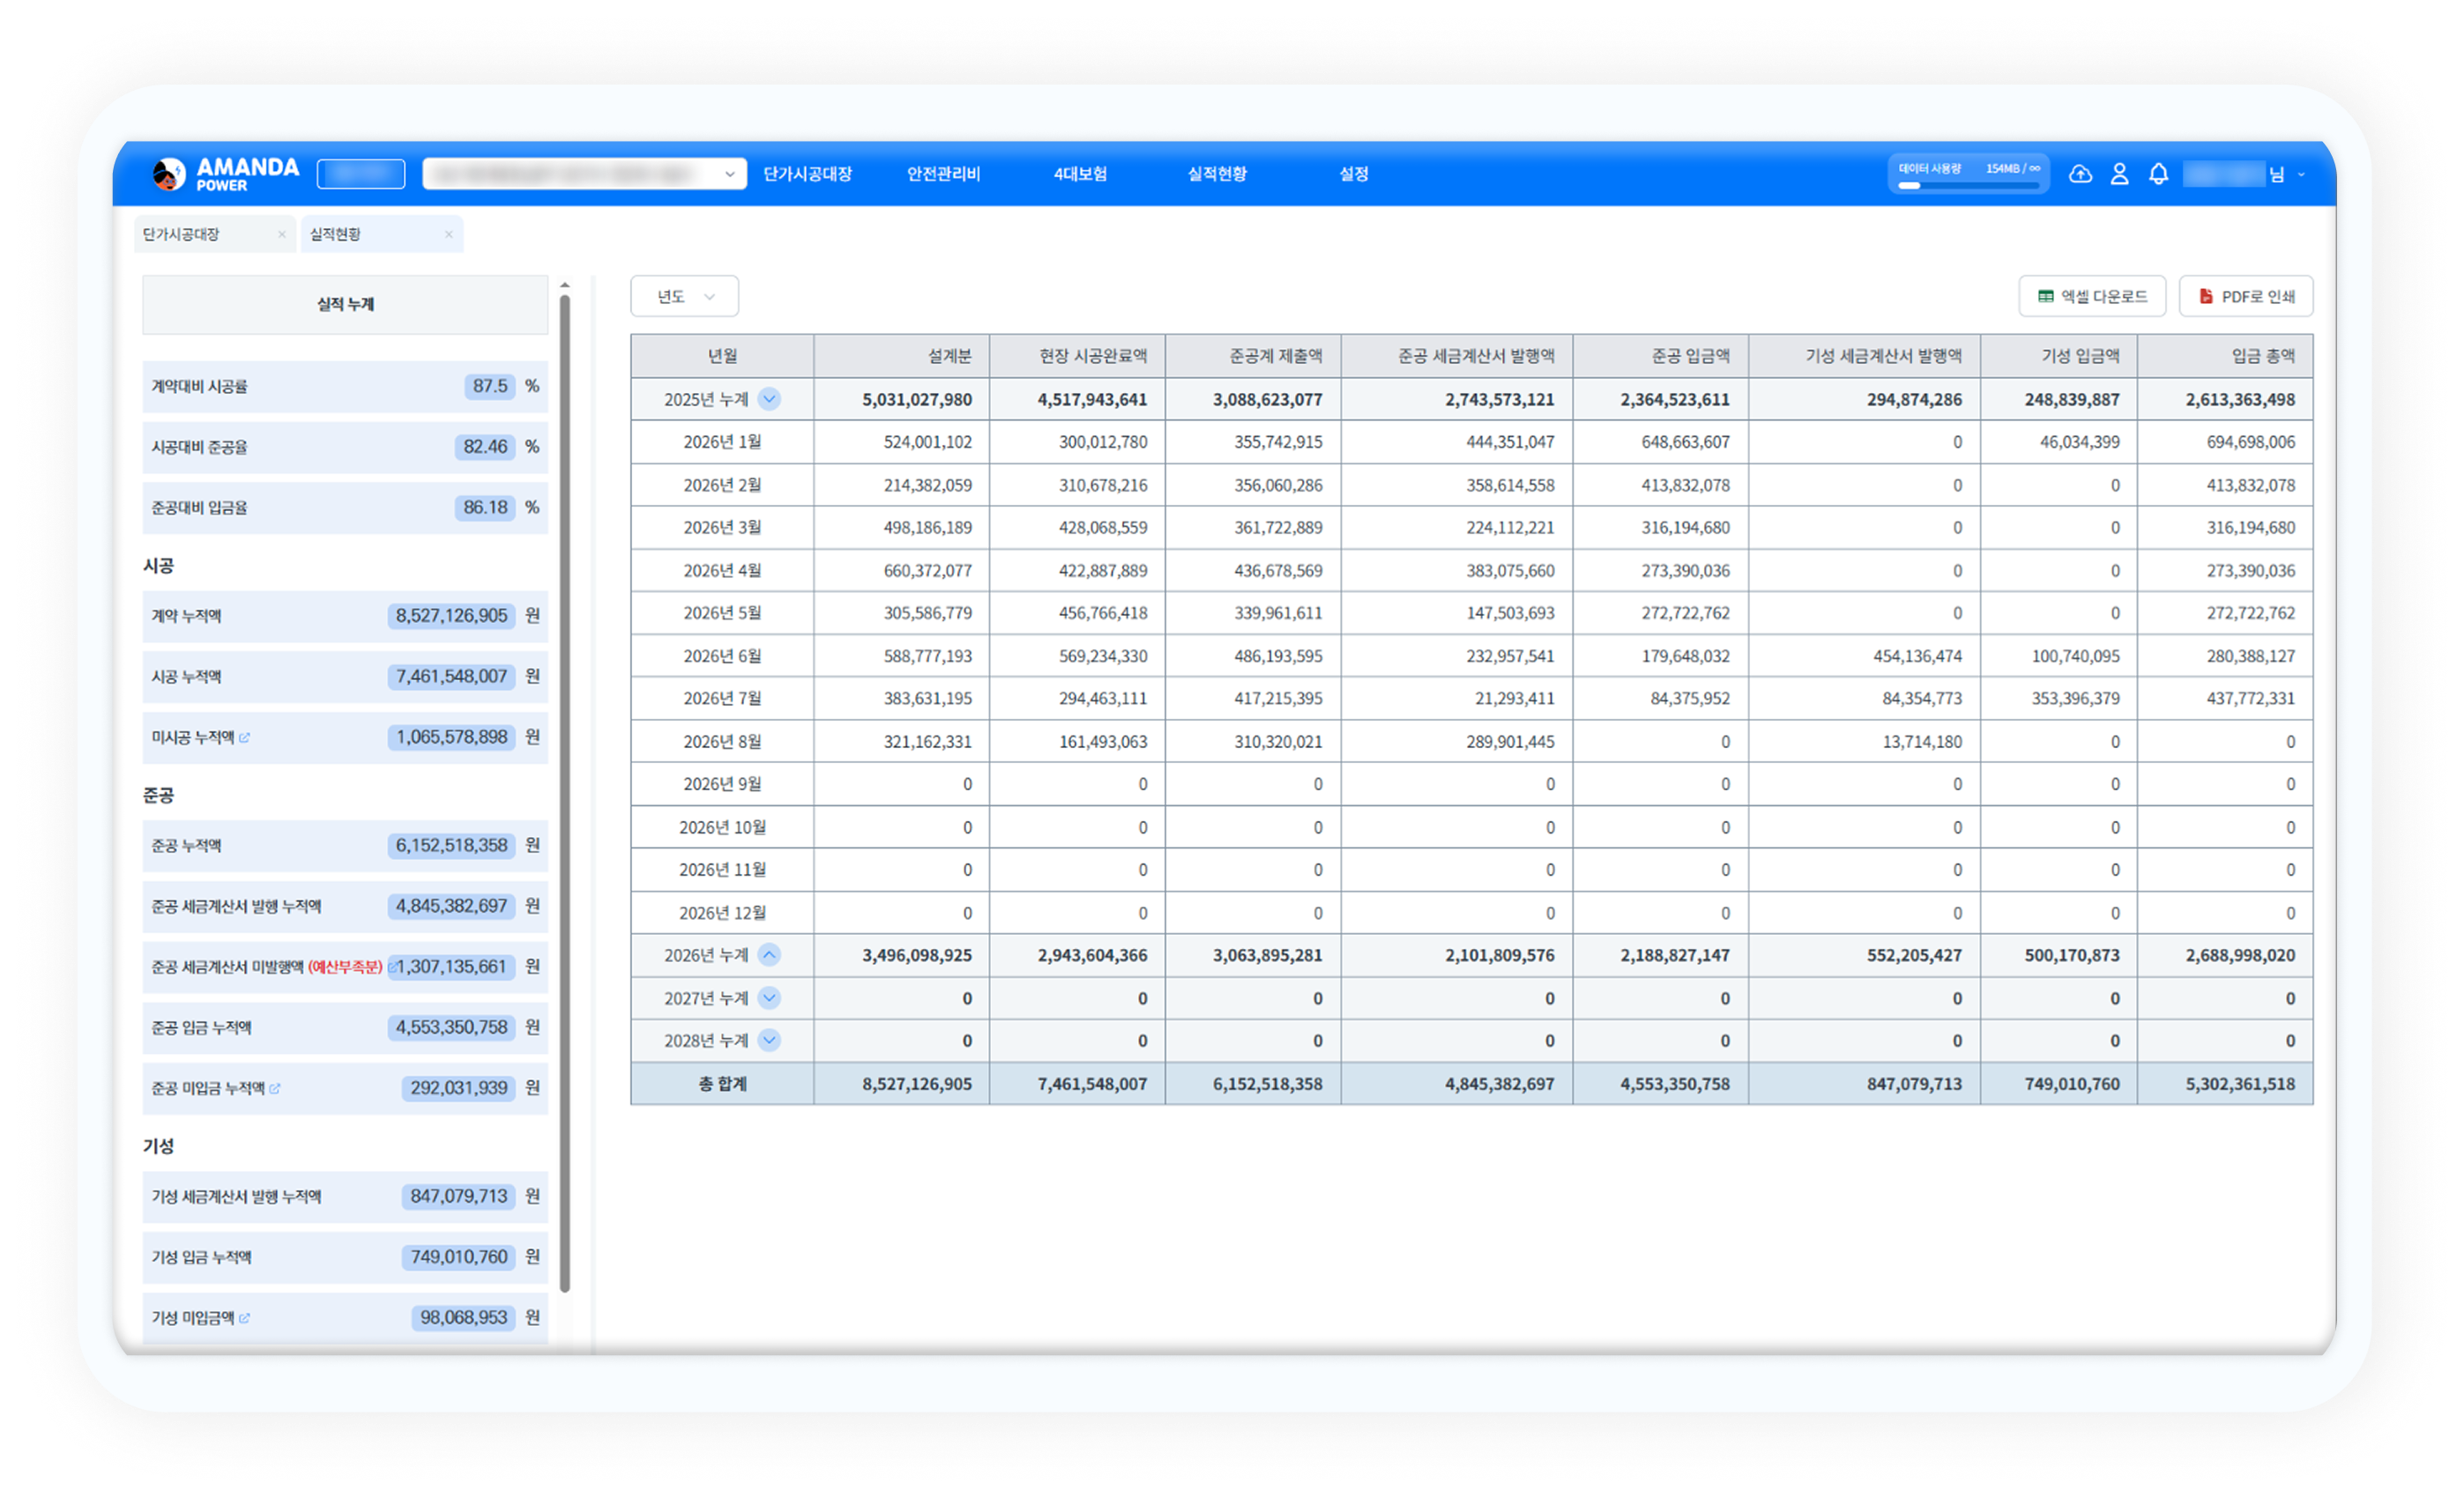Click the 시공대비 준공율 value 82.46

click(485, 448)
